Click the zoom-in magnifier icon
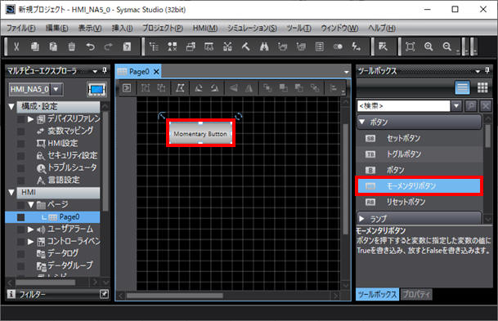This screenshot has width=498, height=321. pyautogui.click(x=428, y=47)
